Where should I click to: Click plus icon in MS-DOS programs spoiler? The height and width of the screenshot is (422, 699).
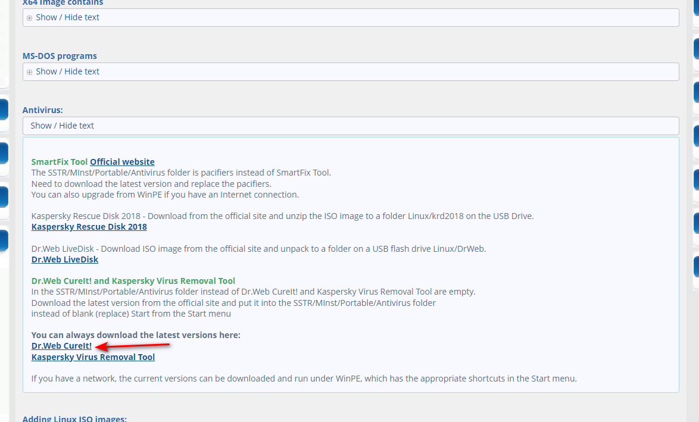click(29, 72)
